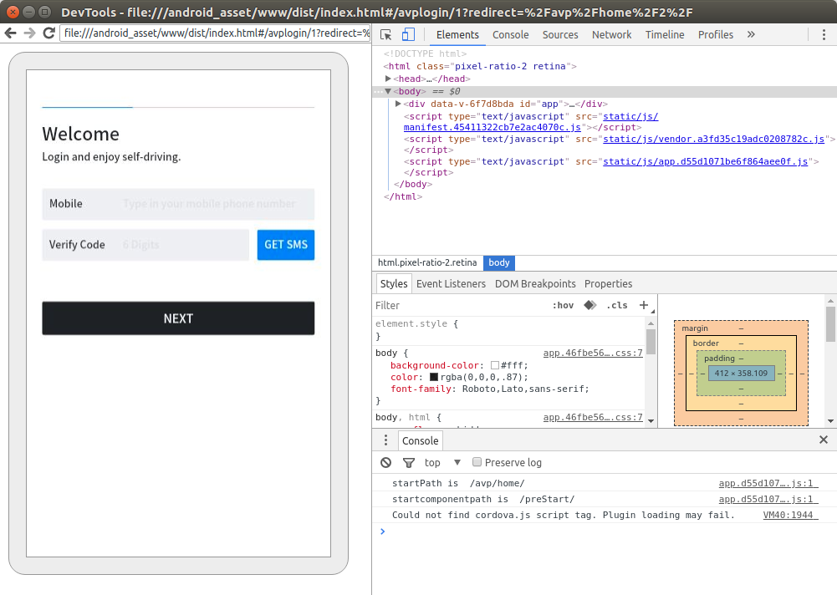Open the DOM Breakpoints pane tab
Screen dimensions: 837x595
(535, 284)
